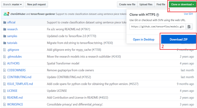Click the New pull request button

36,4
